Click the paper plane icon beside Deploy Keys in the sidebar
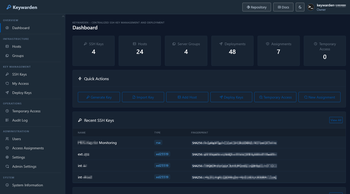Image resolution: width=350 pixels, height=194 pixels. coord(7,93)
